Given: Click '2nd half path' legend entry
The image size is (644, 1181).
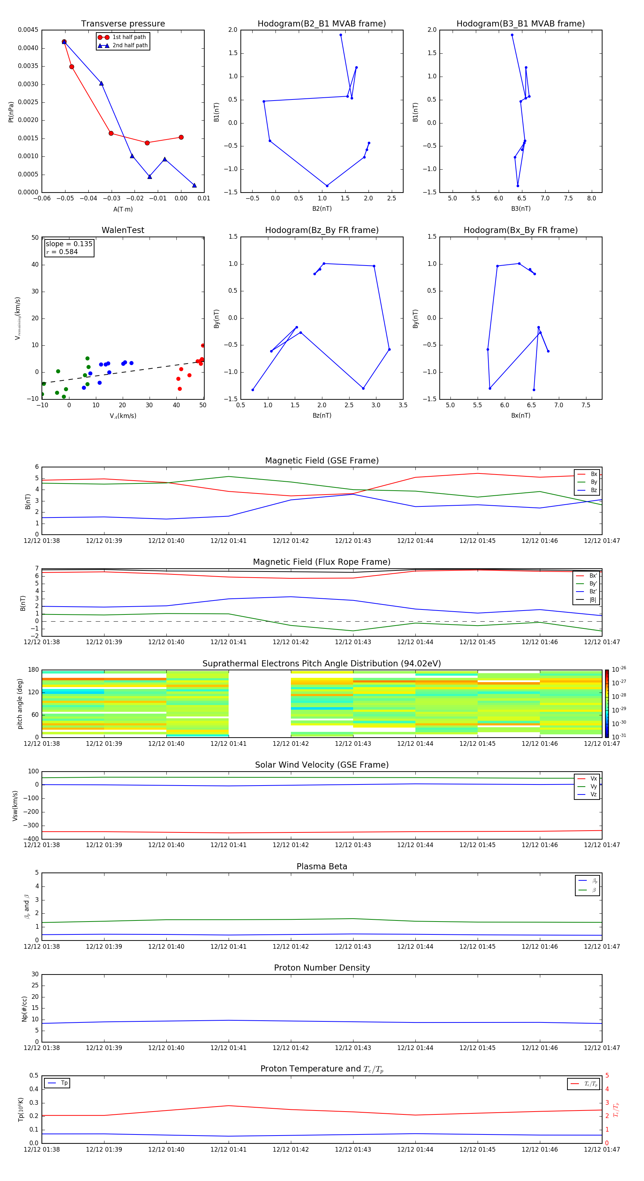Looking at the screenshot, I should click(x=123, y=45).
